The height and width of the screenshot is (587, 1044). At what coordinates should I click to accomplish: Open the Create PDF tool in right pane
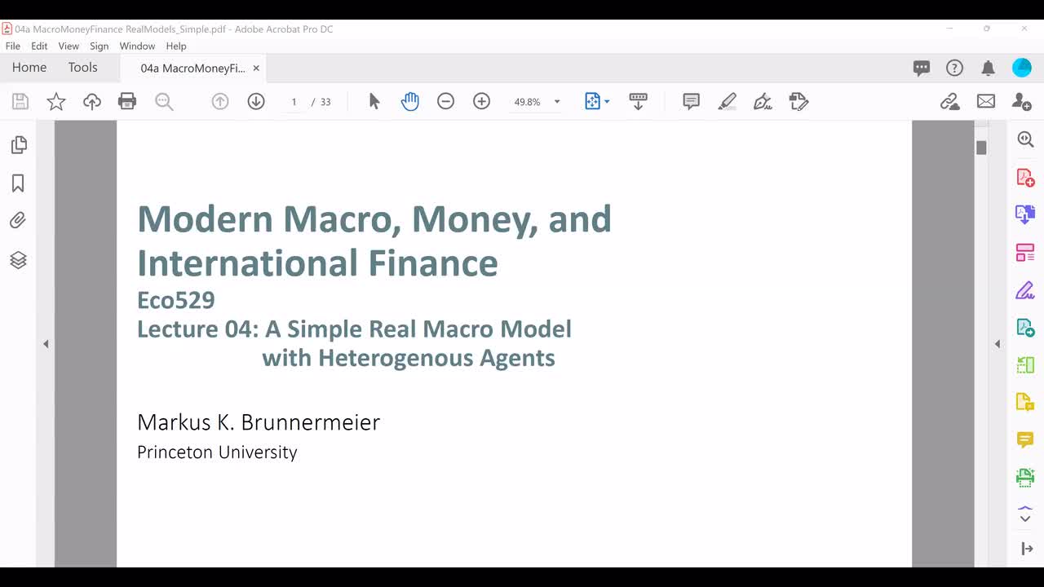tap(1025, 177)
